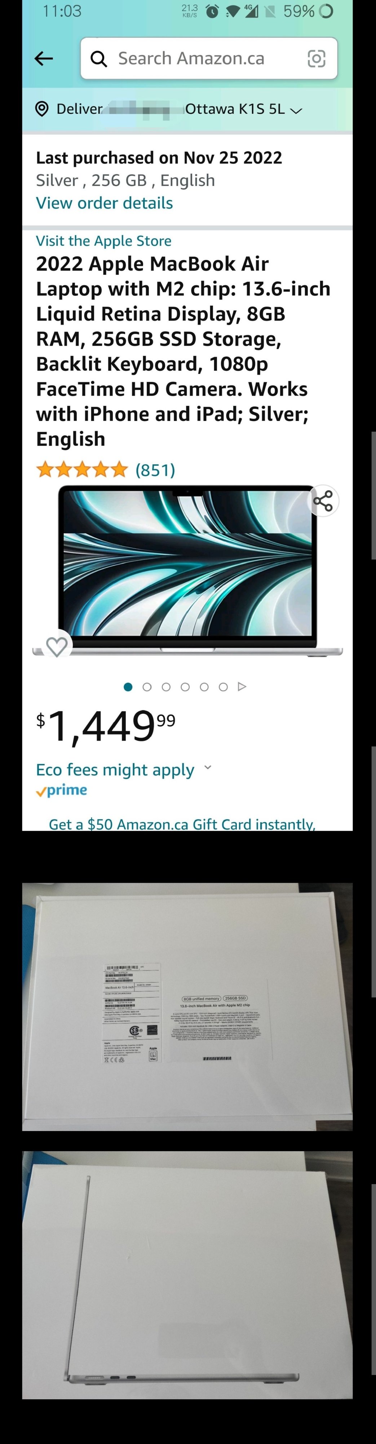376x1444 pixels.
Task: Open the camera lens search icon
Action: point(316,58)
